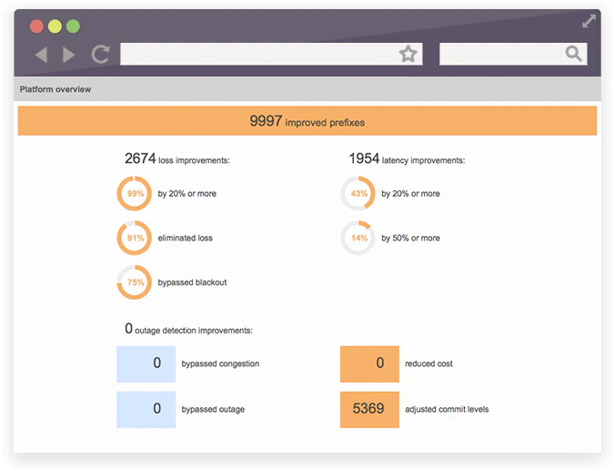Image resolution: width=614 pixels, height=471 pixels.
Task: Click the 'bypassed blackout' label
Action: click(192, 282)
